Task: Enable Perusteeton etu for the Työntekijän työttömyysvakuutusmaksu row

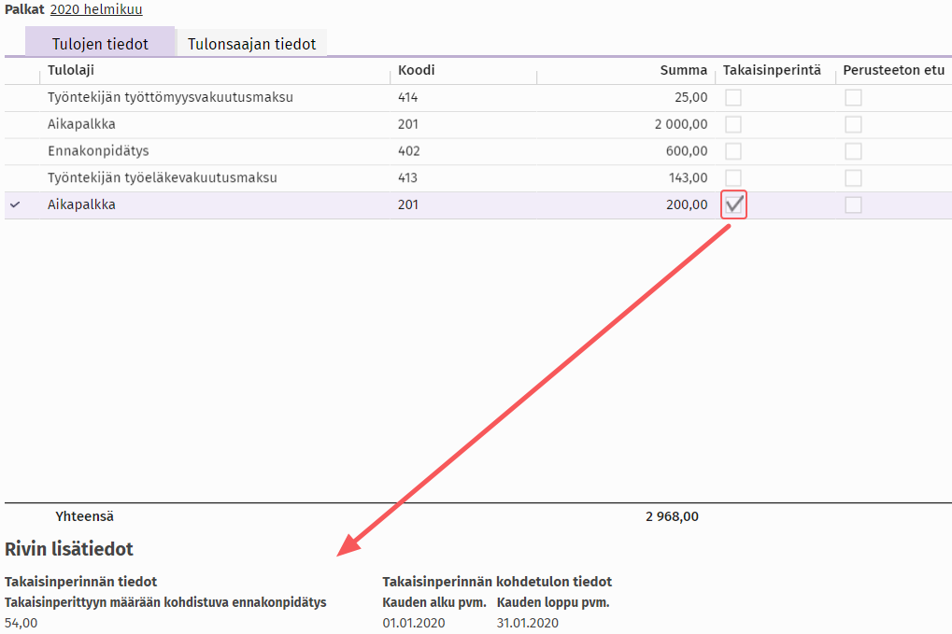Action: (853, 97)
